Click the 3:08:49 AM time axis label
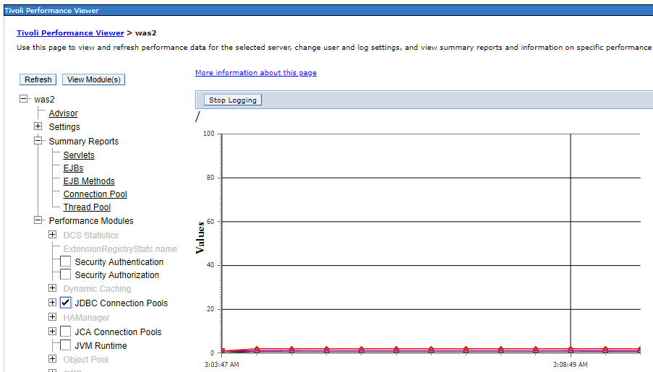The height and width of the screenshot is (372, 653). [571, 365]
